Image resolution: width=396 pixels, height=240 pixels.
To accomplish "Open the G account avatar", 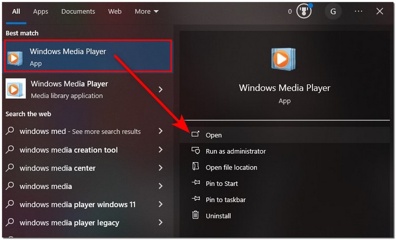I will tap(333, 11).
